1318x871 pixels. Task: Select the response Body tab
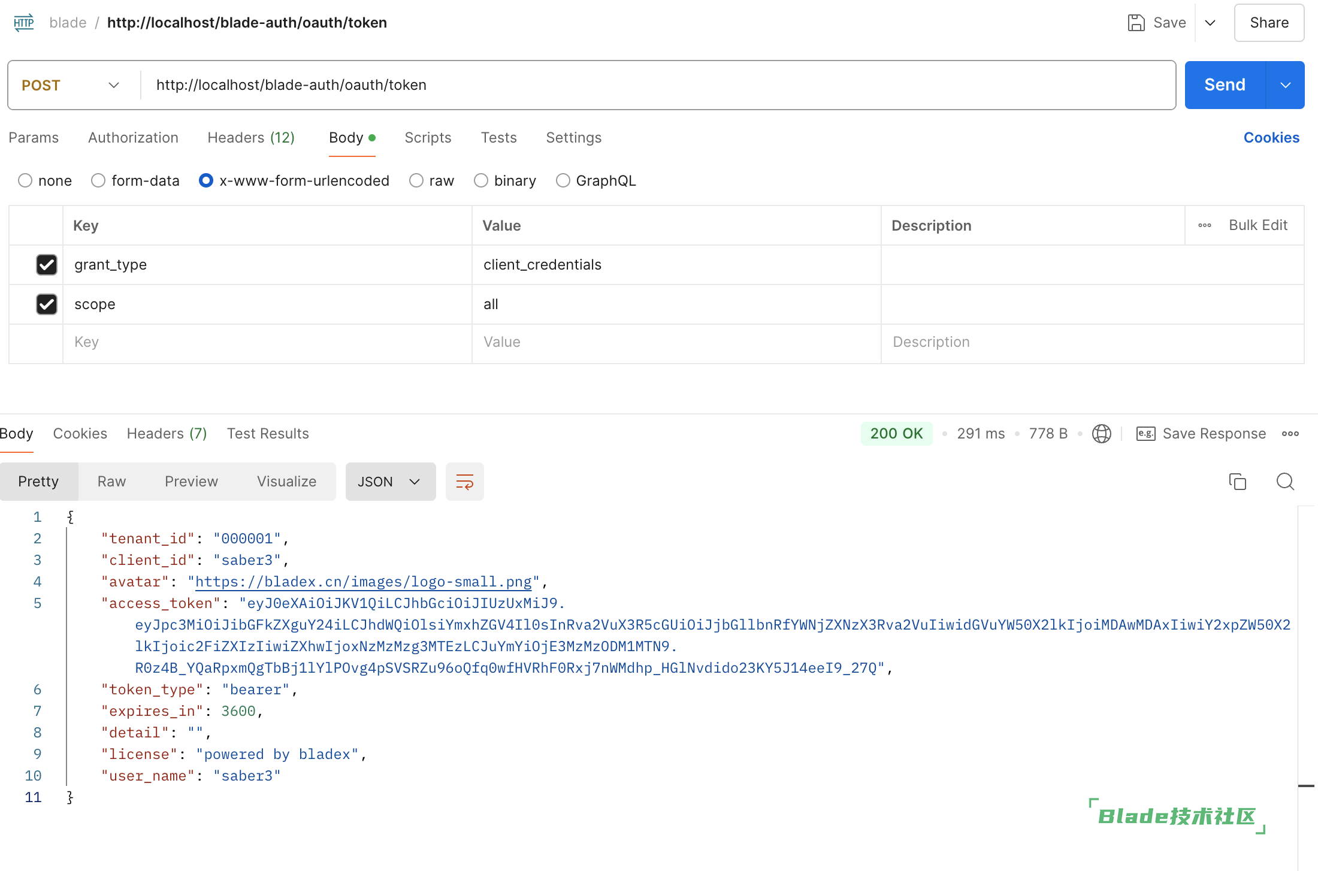[x=16, y=434]
